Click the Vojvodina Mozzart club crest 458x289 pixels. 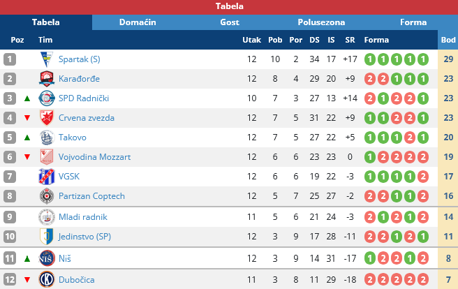(x=46, y=157)
